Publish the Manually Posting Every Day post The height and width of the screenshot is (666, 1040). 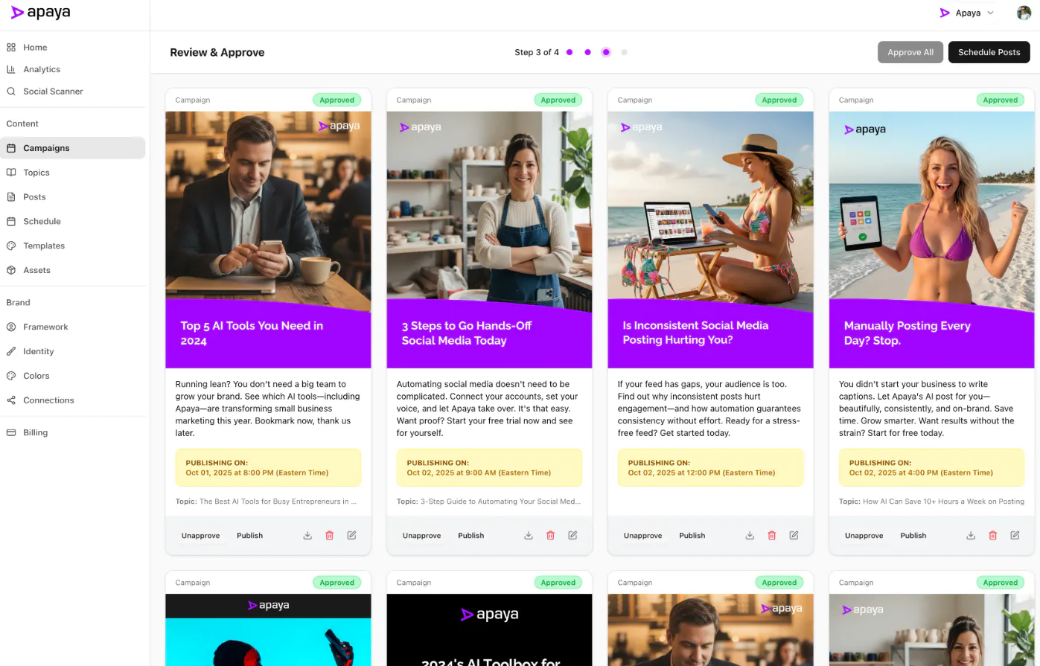coord(913,536)
